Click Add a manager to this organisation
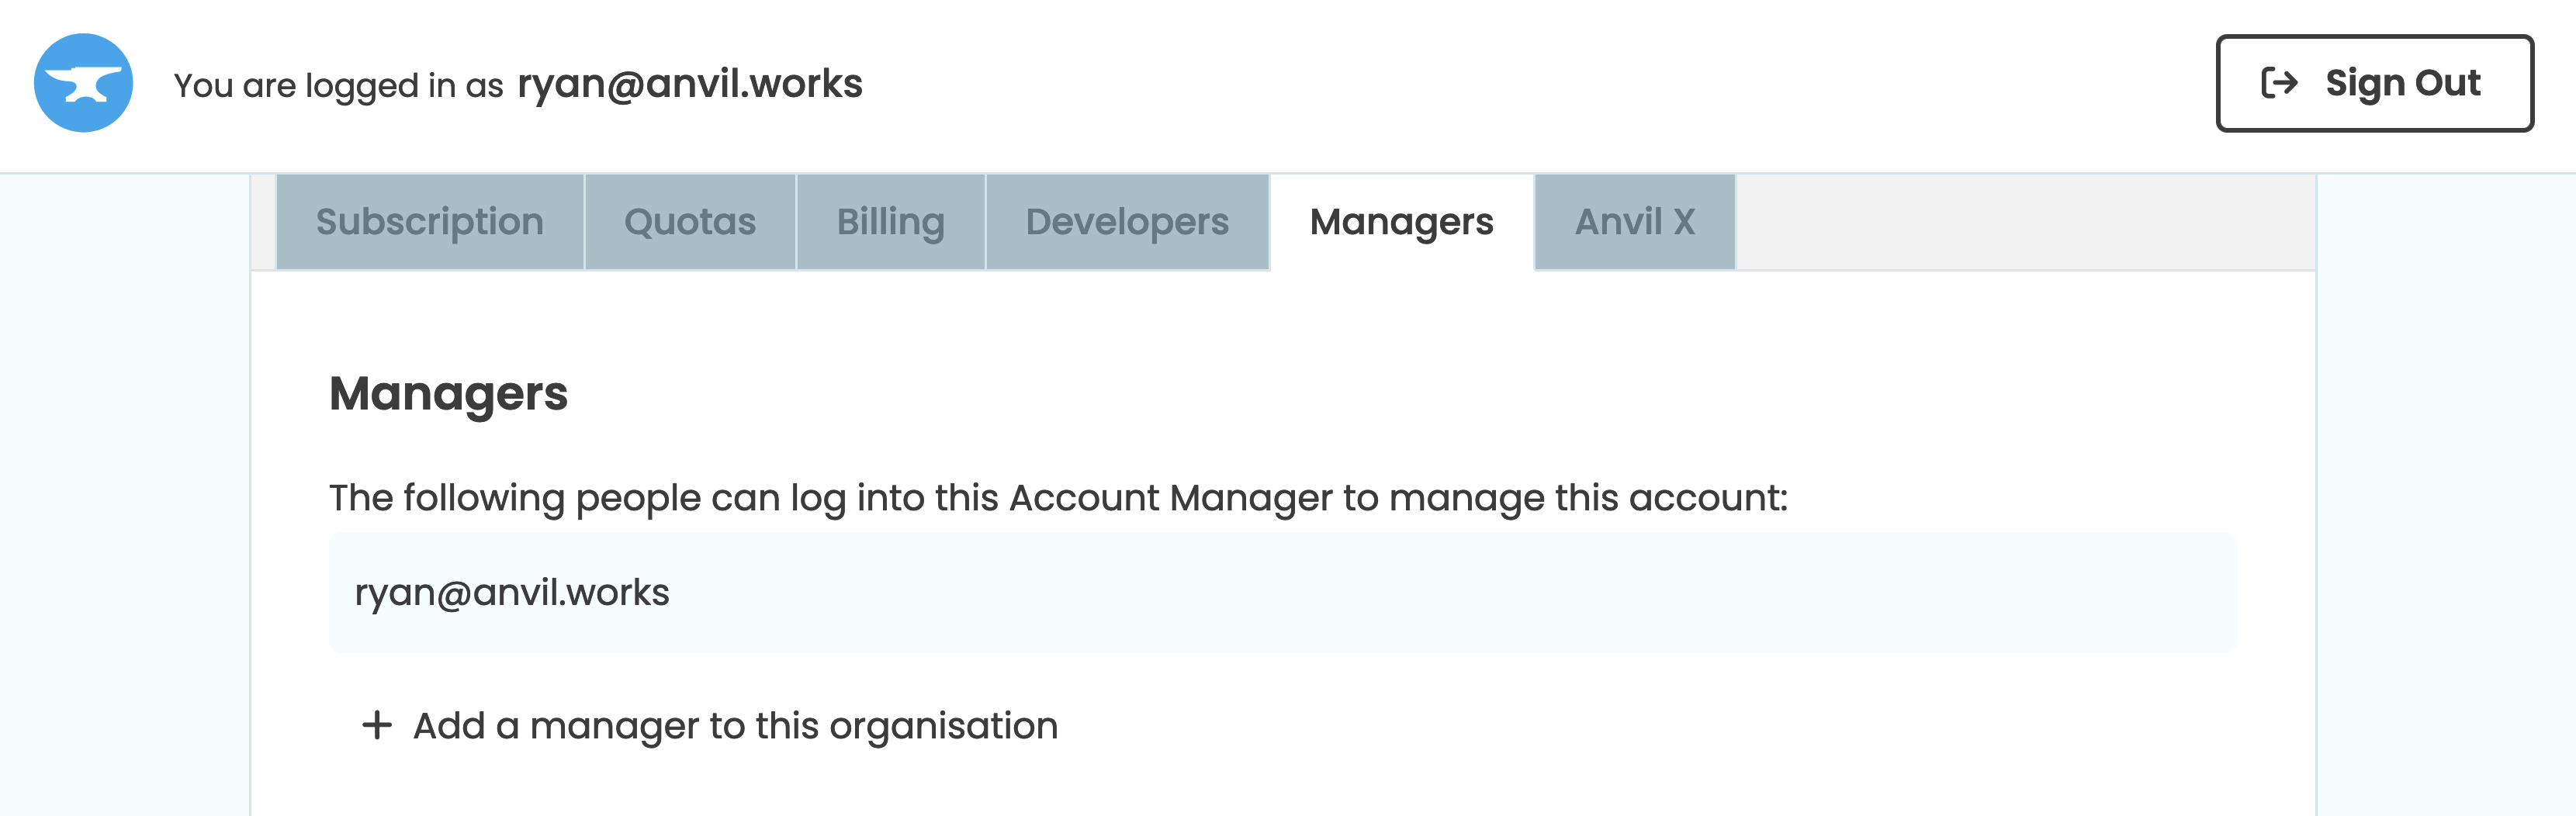The width and height of the screenshot is (2576, 816). (x=735, y=727)
